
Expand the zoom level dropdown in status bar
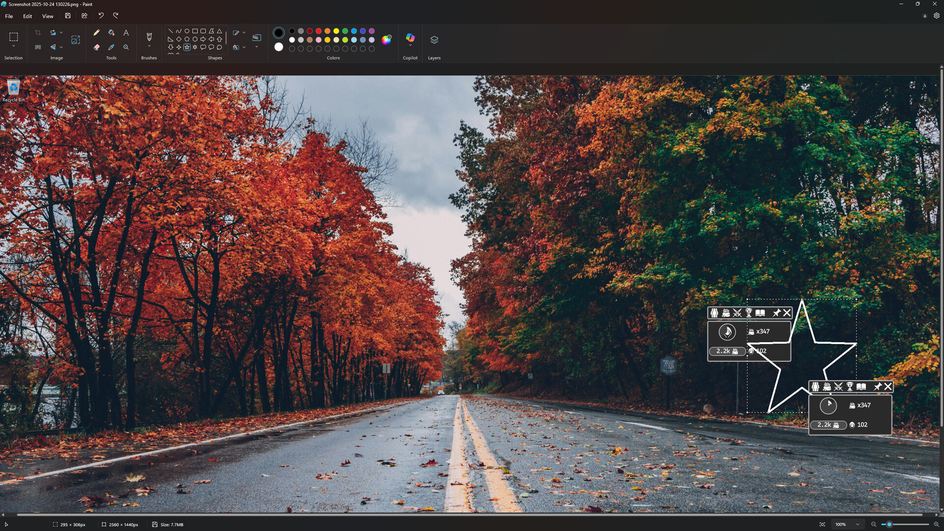[858, 524]
